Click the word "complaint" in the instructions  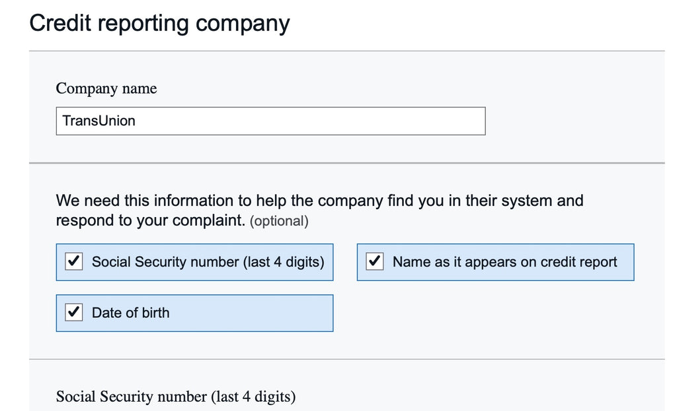tap(208, 220)
